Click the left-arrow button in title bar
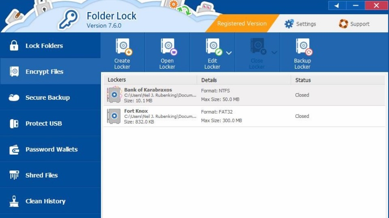The height and width of the screenshot is (218, 389). (337, 5)
